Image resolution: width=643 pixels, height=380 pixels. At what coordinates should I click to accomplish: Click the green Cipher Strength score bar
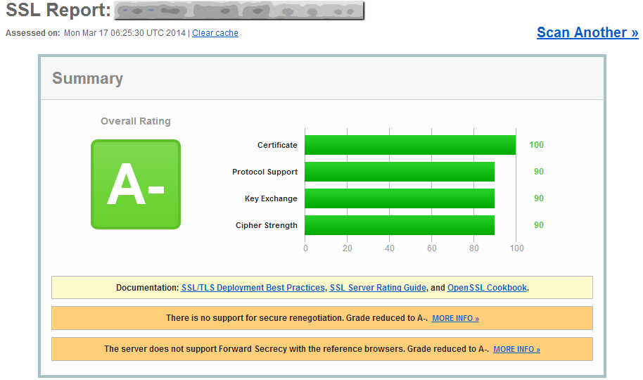pos(400,225)
